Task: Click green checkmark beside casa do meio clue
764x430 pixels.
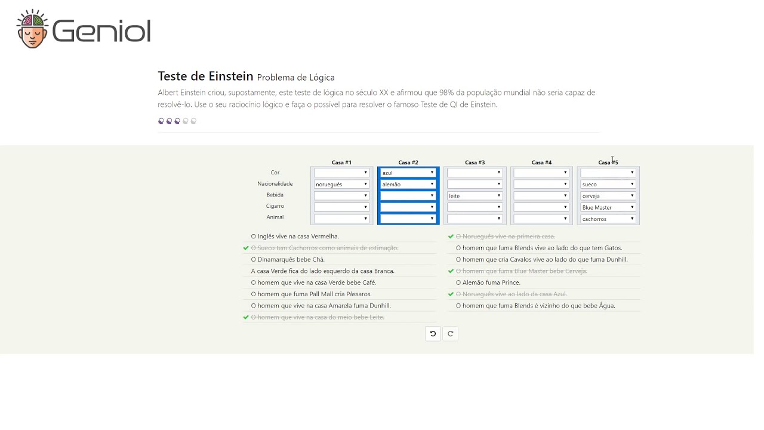Action: [246, 317]
